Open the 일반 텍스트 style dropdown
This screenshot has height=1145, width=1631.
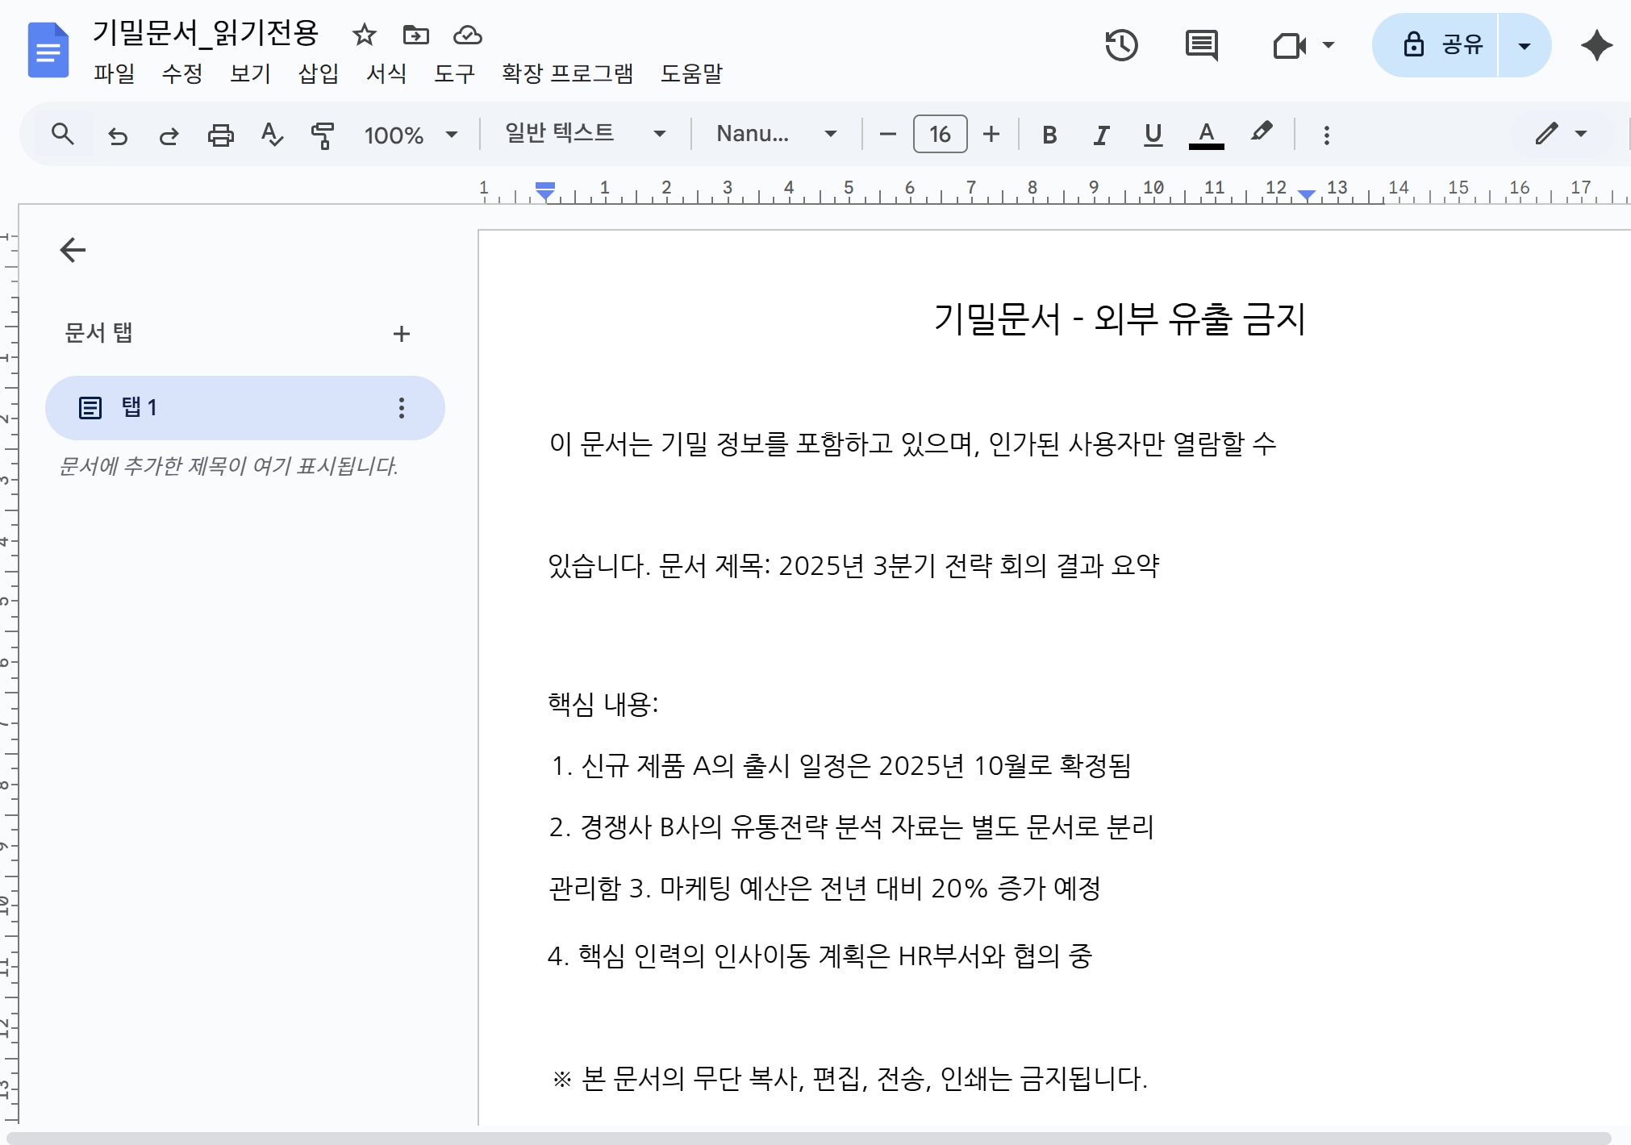[586, 134]
